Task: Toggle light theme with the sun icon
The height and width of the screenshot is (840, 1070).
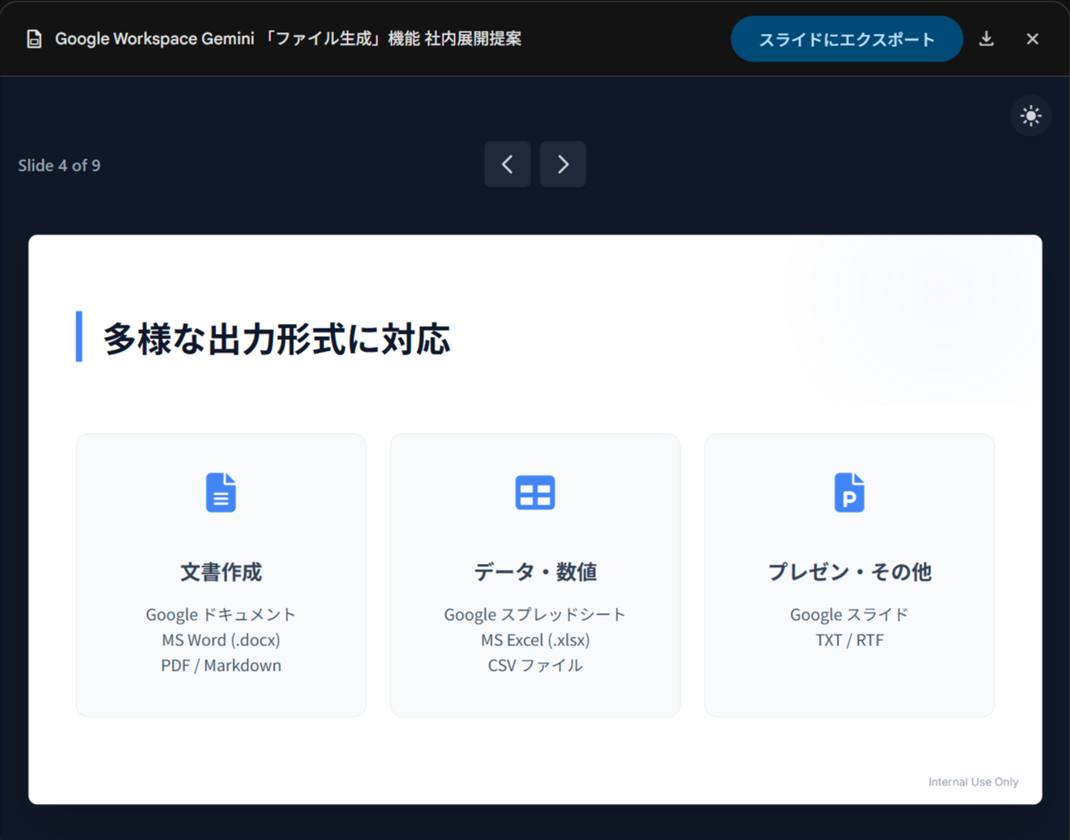Action: [x=1031, y=116]
